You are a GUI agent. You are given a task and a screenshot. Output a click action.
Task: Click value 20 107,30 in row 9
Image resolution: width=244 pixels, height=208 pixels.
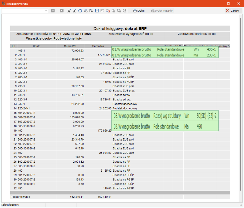pos(77,86)
